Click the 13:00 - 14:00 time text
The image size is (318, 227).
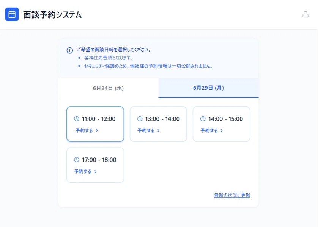[162, 119]
